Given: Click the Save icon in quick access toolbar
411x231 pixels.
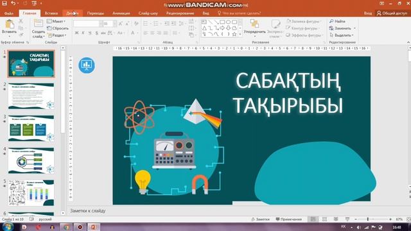Looking at the screenshot, I should [4, 3].
